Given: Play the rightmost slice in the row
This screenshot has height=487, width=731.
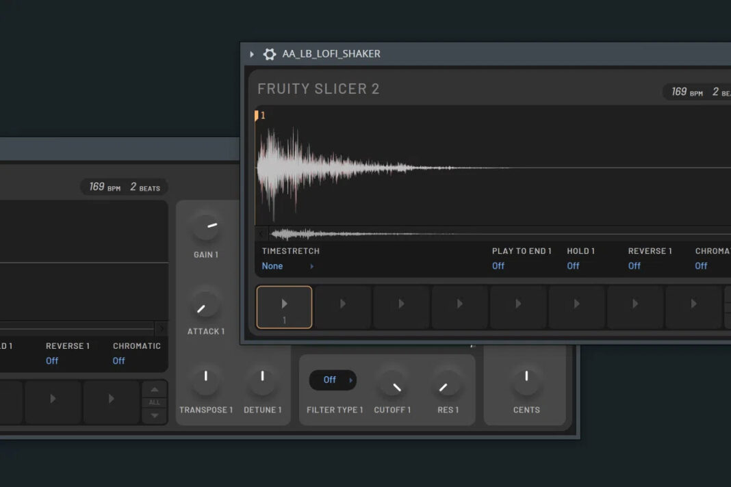Looking at the screenshot, I should pyautogui.click(x=693, y=307).
